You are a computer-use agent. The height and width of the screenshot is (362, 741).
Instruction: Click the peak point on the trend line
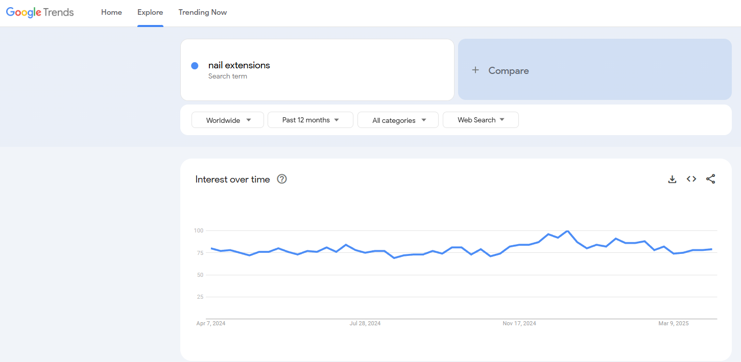[x=567, y=231]
